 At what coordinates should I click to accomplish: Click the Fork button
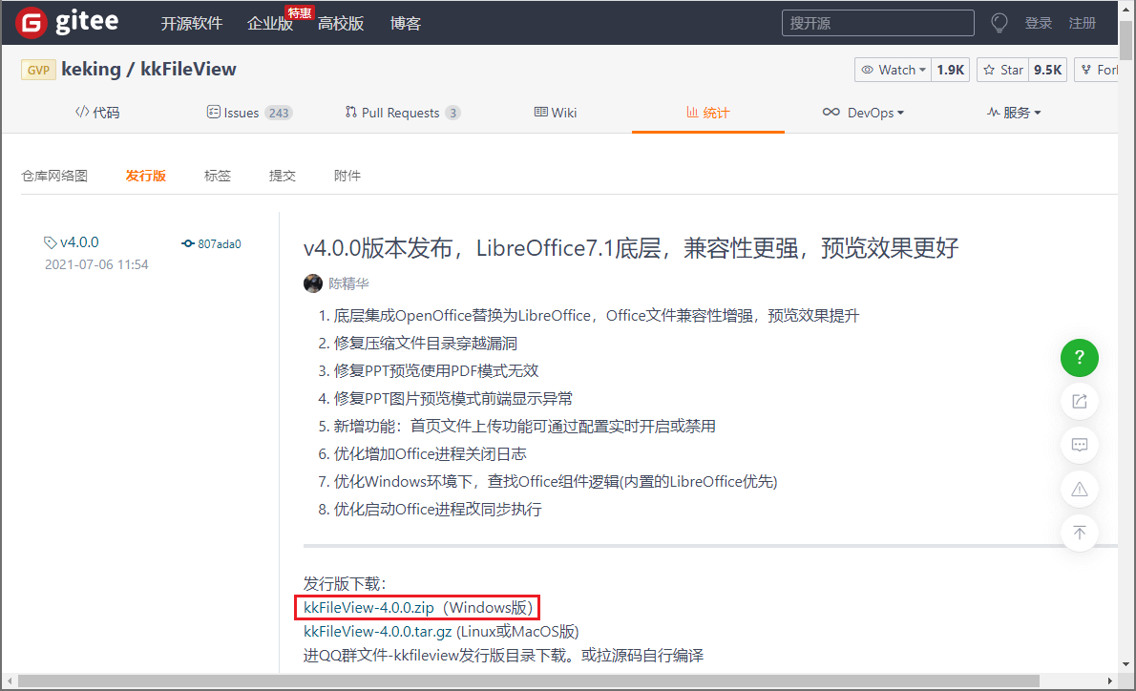[1097, 70]
